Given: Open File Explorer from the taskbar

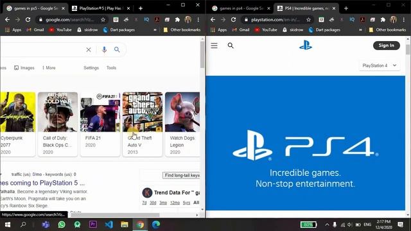Looking at the screenshot, I should coord(125,225).
